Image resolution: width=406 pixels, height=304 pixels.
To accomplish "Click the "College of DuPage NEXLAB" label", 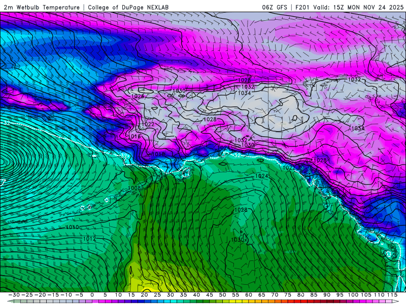I will point(128,8).
